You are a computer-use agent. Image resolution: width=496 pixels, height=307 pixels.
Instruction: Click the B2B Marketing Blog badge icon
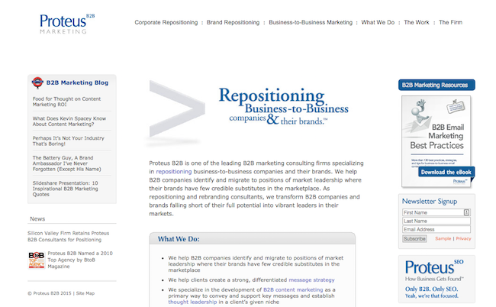pyautogui.click(x=37, y=82)
